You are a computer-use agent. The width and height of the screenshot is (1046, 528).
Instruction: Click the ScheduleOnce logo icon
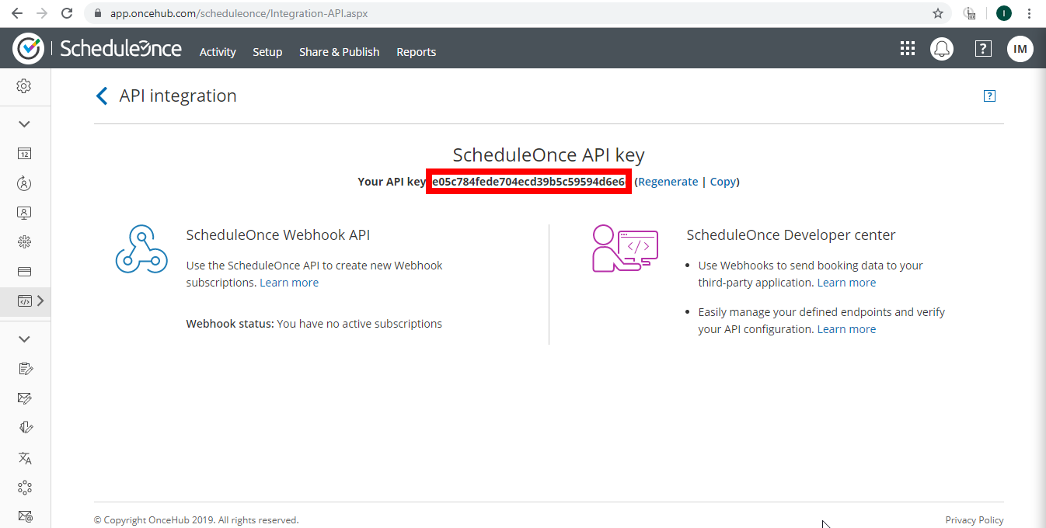[x=28, y=49]
